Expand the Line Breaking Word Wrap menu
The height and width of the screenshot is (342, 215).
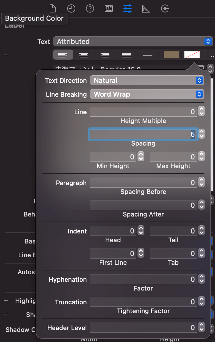tap(147, 94)
